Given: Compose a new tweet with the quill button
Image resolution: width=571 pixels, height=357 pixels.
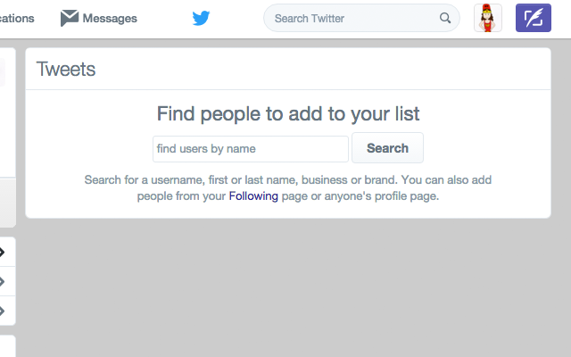Looking at the screenshot, I should pos(534,18).
